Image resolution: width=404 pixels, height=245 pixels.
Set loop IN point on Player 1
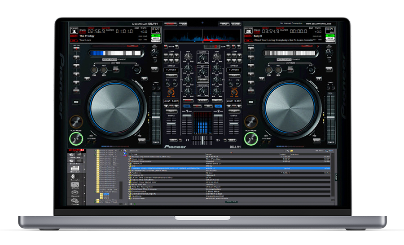point(94,70)
